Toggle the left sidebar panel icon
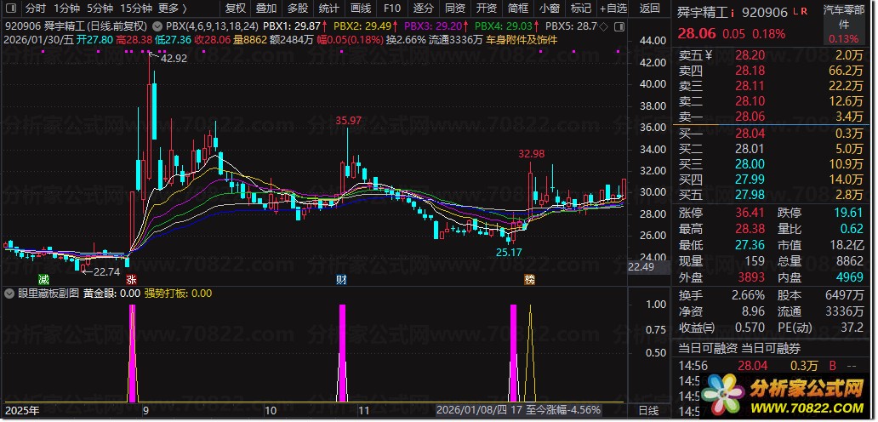 [11, 9]
